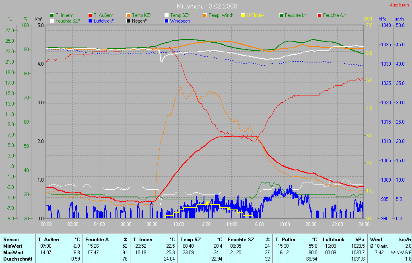Click the blue Windböen legend square
The image size is (412, 263).
(x=167, y=21)
